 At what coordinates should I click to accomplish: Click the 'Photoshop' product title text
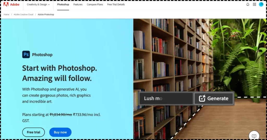(42, 55)
